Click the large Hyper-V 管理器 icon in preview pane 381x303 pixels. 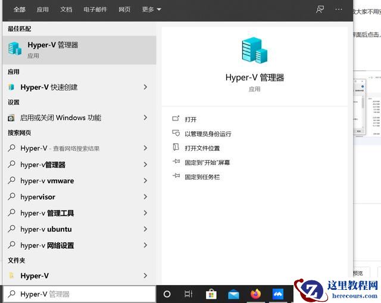[254, 50]
